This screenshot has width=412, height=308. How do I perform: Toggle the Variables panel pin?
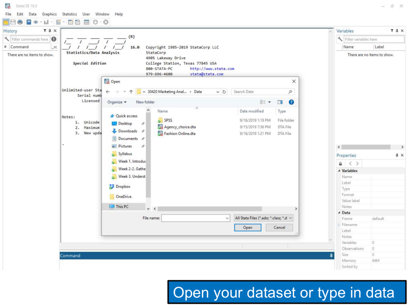(397, 31)
